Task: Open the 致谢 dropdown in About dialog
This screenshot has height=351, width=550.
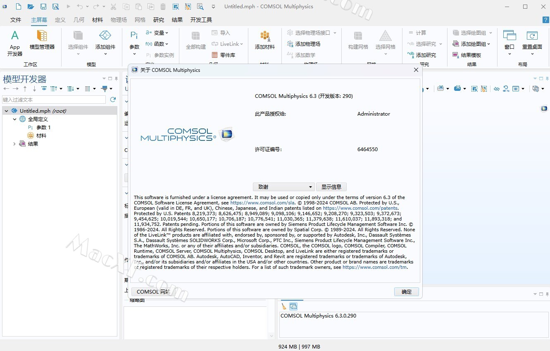Action: click(x=283, y=187)
